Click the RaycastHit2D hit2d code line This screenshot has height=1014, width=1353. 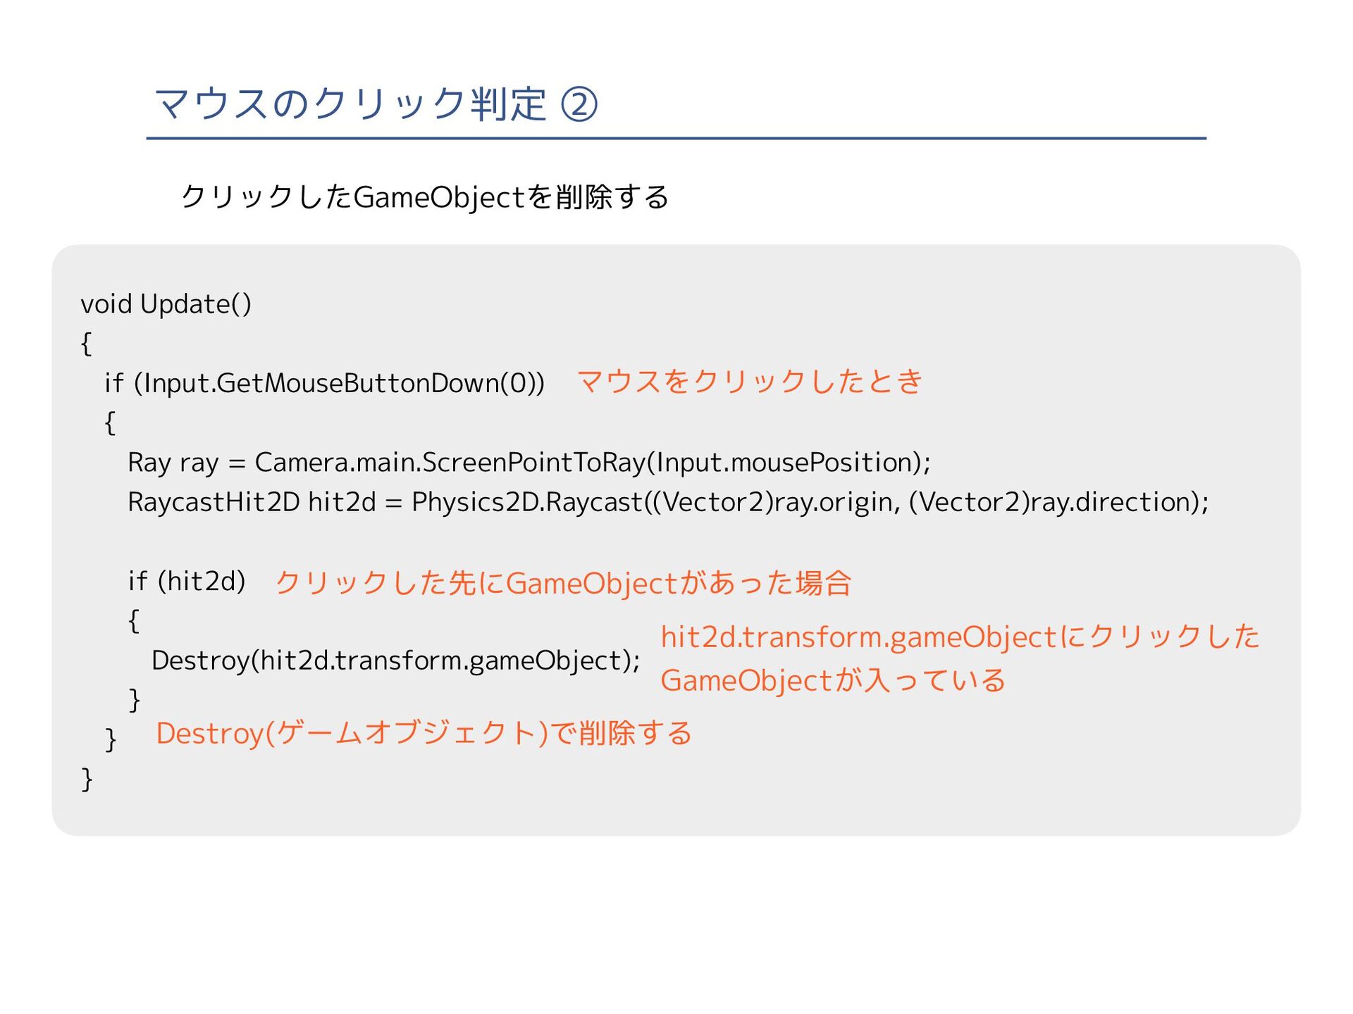pyautogui.click(x=252, y=502)
